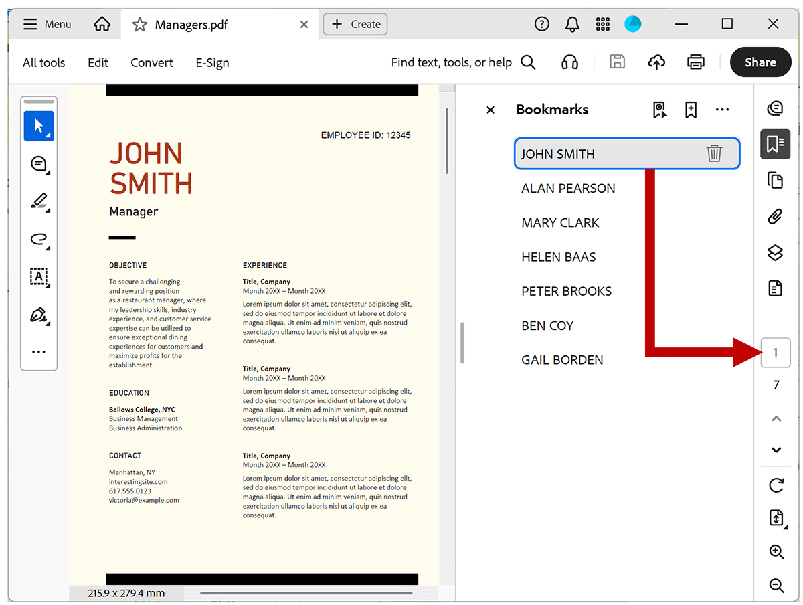Viewport: 803px width, 605px height.
Task: Close the Bookmarks panel
Action: tap(490, 110)
